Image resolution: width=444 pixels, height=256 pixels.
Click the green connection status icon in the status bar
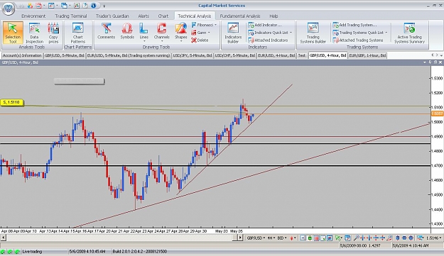tap(4, 252)
